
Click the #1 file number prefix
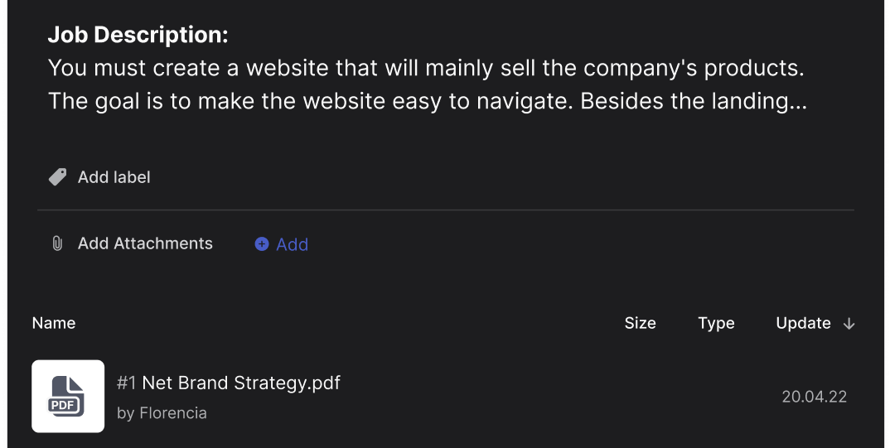pos(126,383)
